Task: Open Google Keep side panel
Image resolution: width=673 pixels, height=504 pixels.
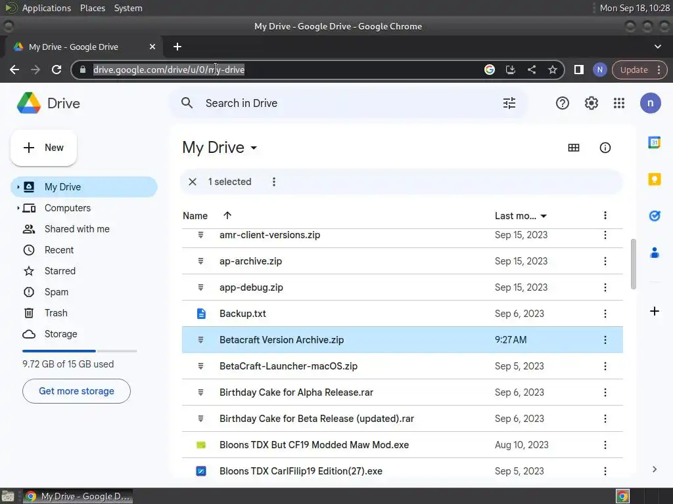Action: tap(654, 179)
